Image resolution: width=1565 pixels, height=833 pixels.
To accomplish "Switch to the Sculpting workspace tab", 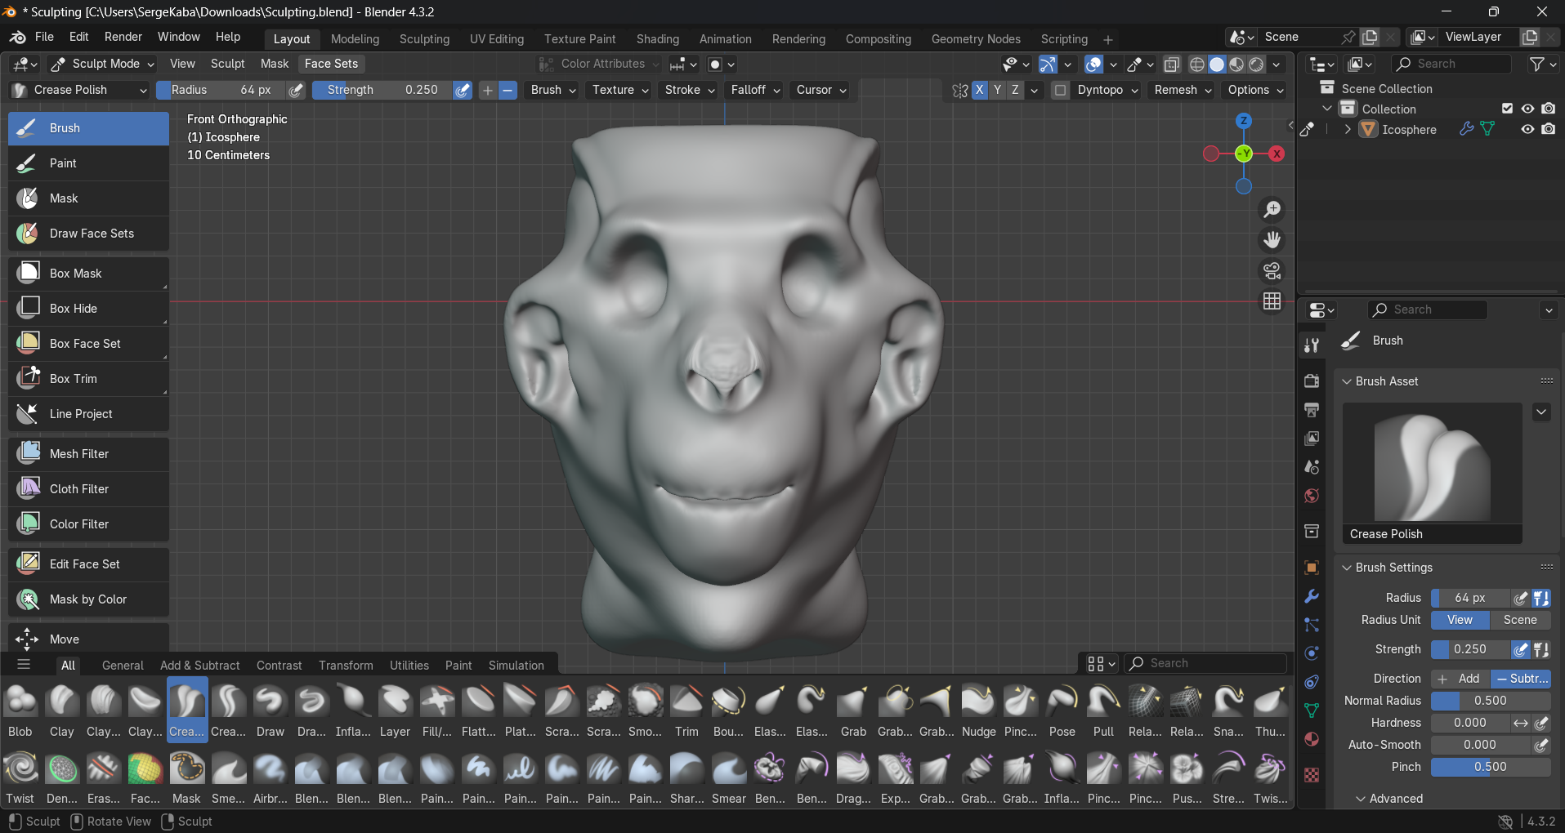I will (x=424, y=39).
